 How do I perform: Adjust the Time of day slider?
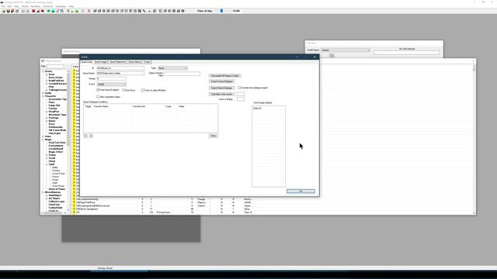pyautogui.click(x=222, y=11)
